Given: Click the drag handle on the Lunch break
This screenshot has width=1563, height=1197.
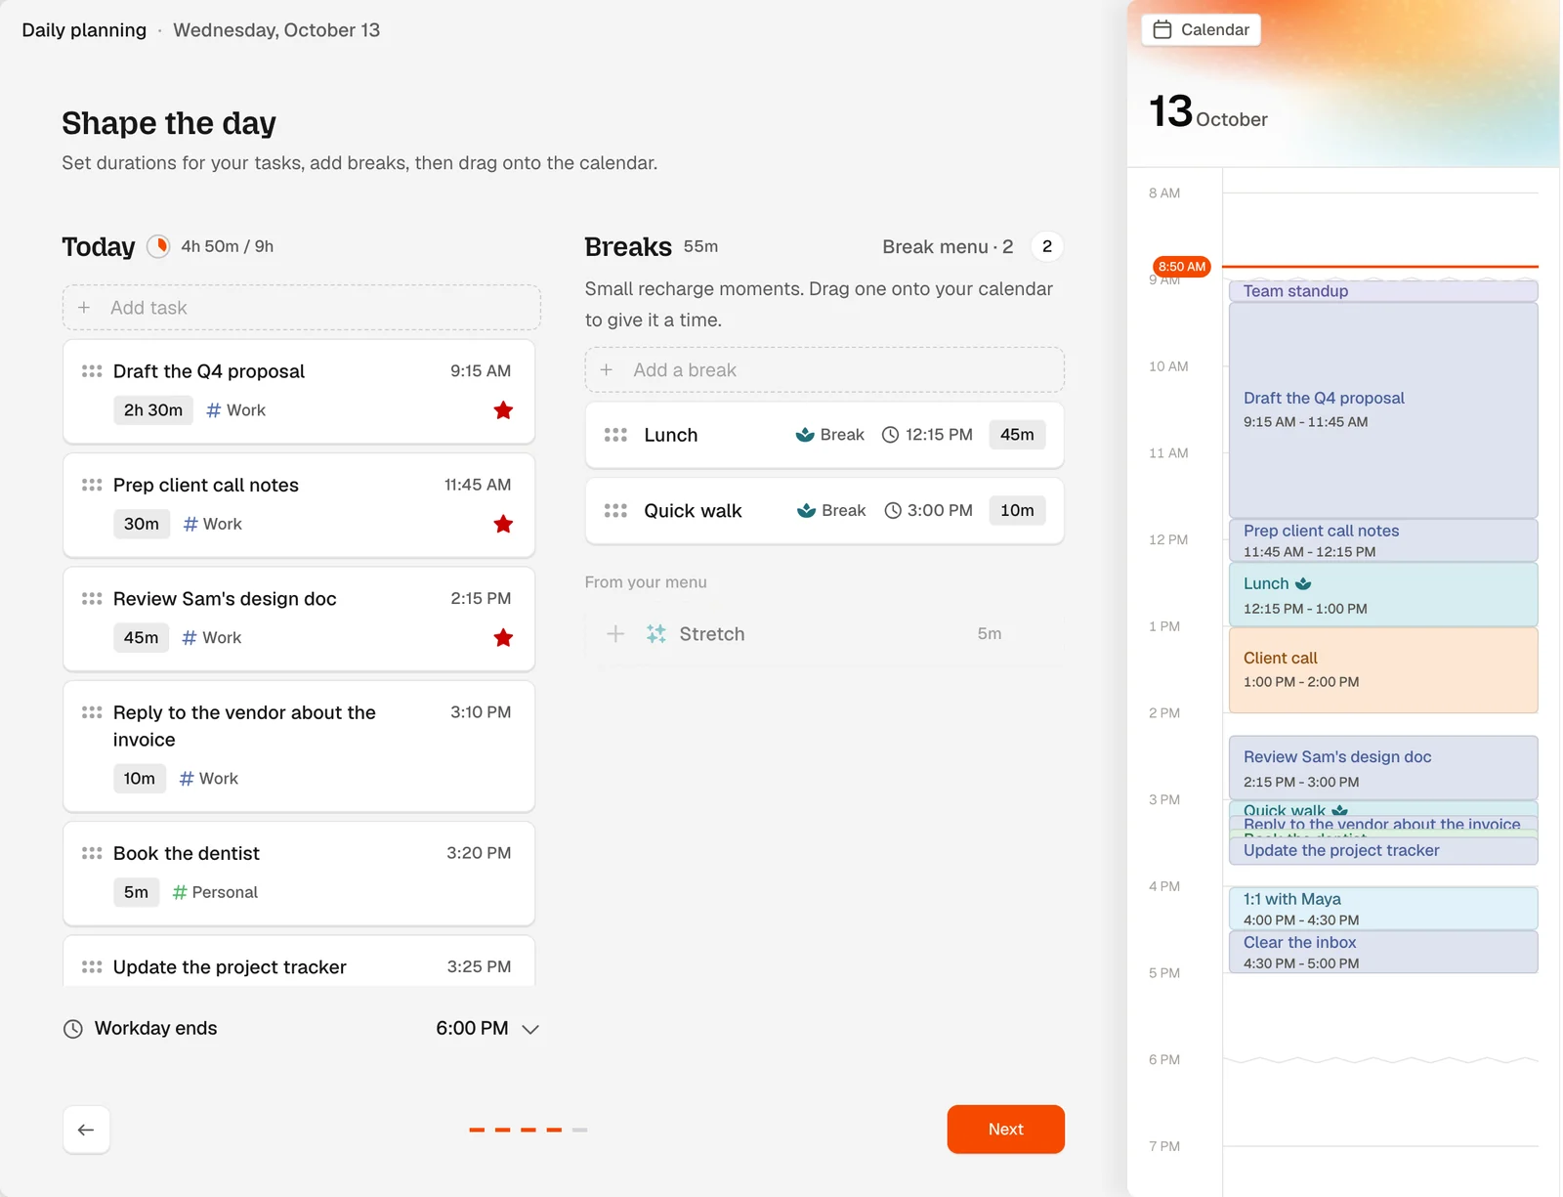Looking at the screenshot, I should click(x=615, y=435).
